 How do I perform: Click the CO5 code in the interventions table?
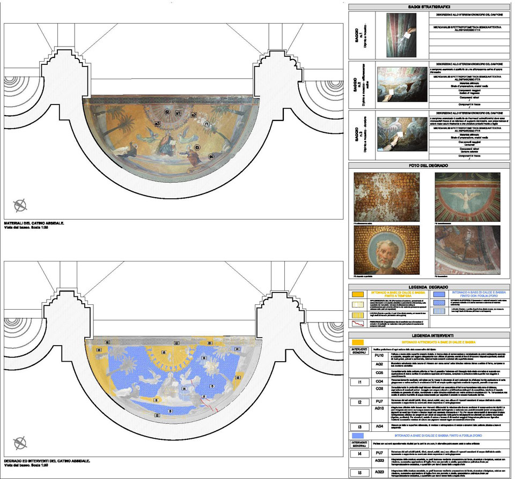coord(379,373)
